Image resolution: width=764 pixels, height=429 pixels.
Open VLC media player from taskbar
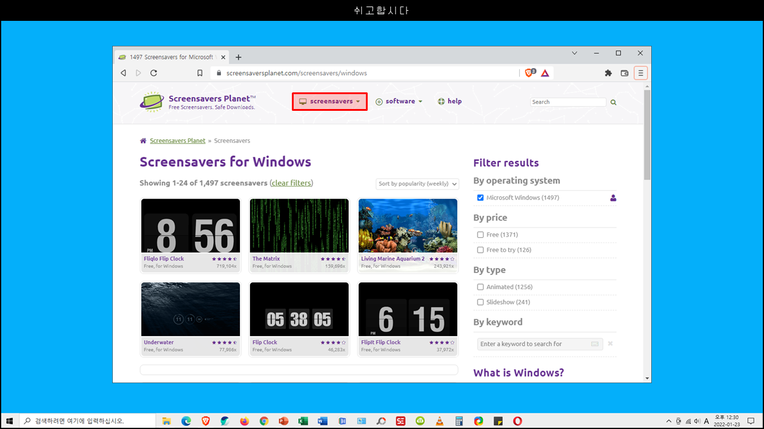coord(439,421)
